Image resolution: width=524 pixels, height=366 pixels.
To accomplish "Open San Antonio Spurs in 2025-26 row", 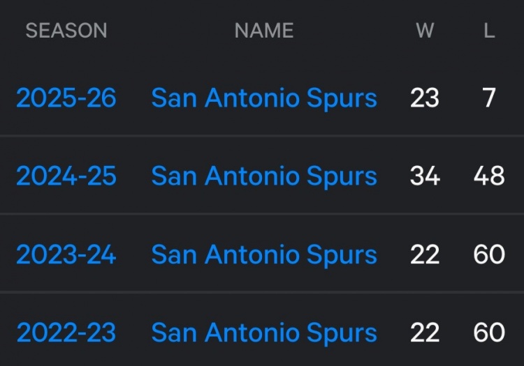I will [264, 98].
